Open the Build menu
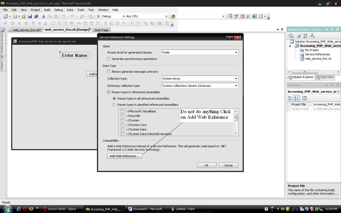The width and height of the screenshot is (341, 213). pyautogui.click(x=47, y=10)
